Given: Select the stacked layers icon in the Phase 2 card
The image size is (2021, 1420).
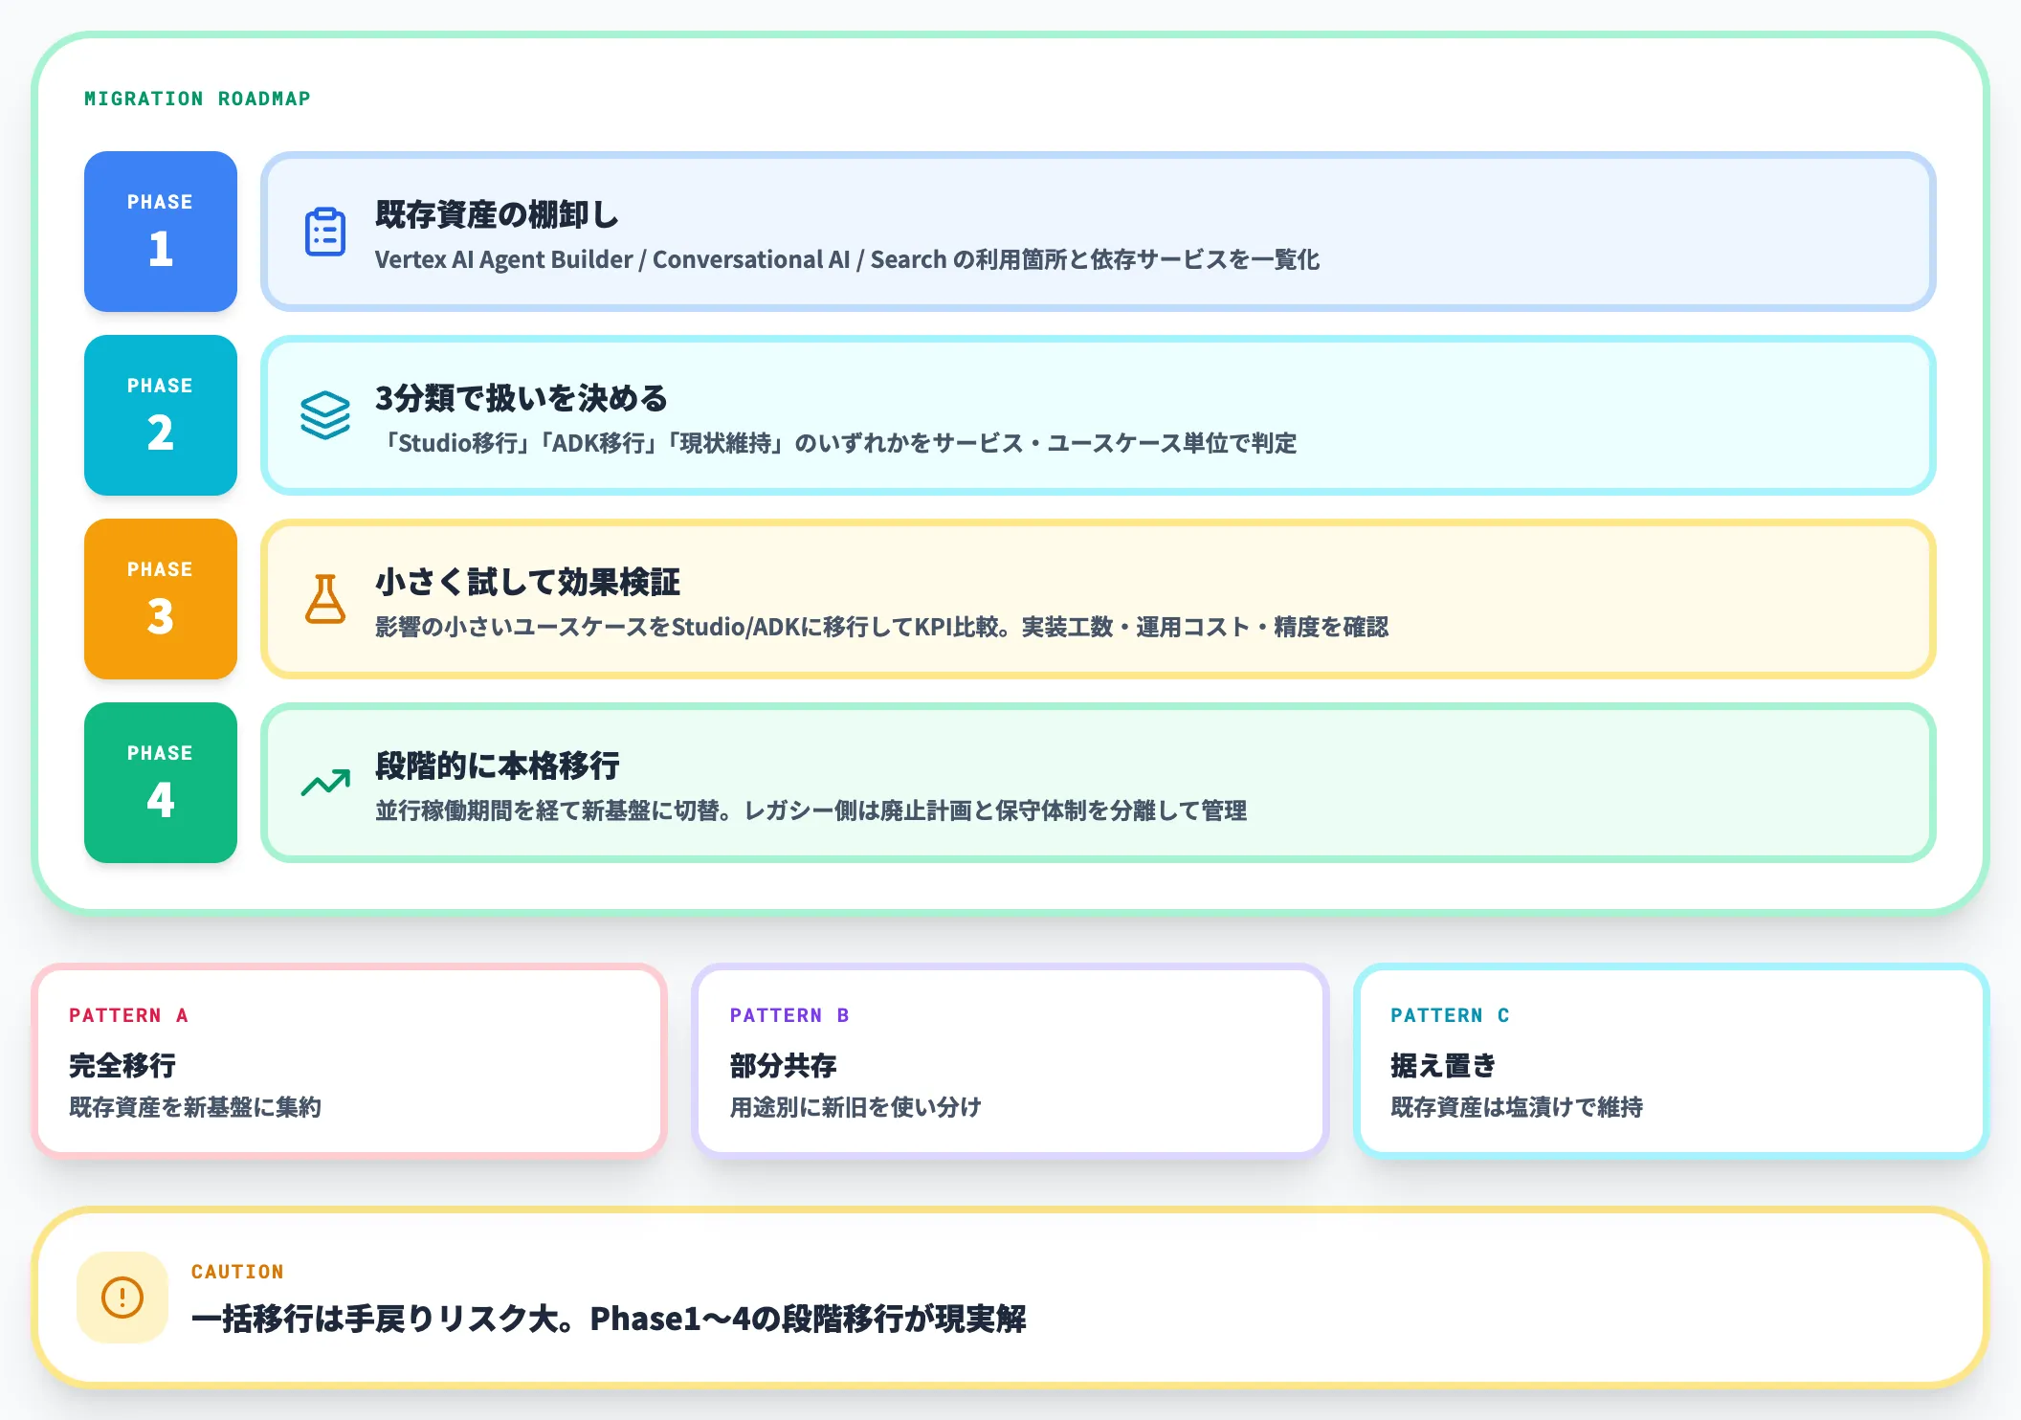Looking at the screenshot, I should click(x=325, y=416).
